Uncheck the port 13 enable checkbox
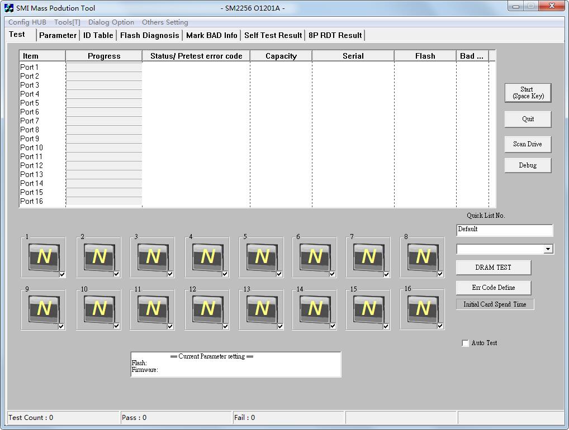Image resolution: width=569 pixels, height=430 pixels. pos(279,327)
